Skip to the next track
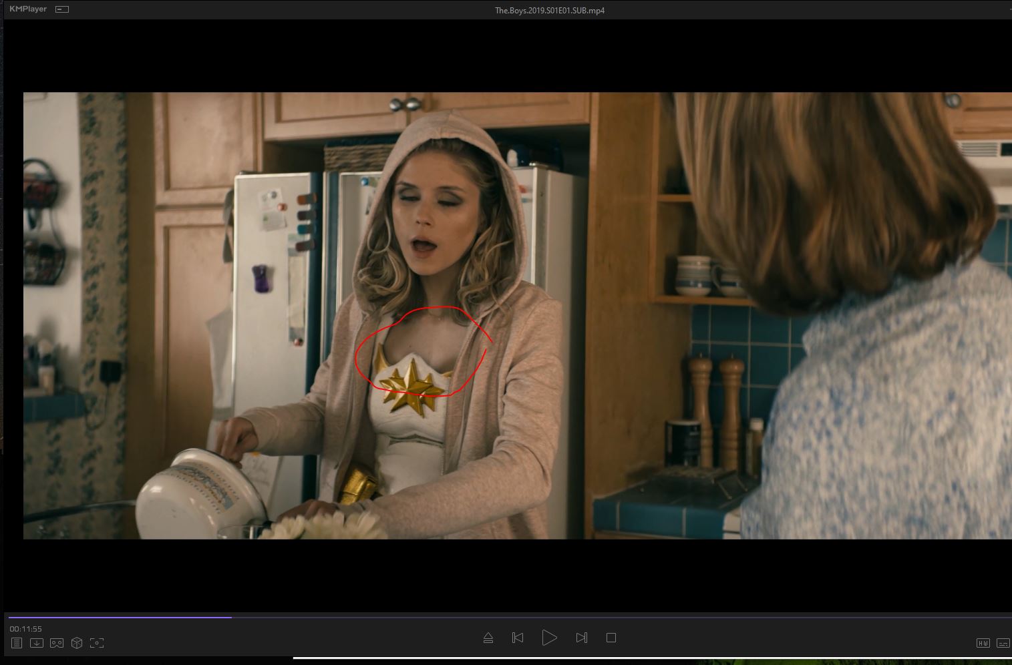The width and height of the screenshot is (1012, 665). click(x=581, y=638)
